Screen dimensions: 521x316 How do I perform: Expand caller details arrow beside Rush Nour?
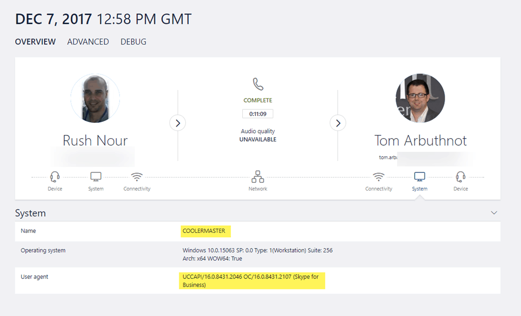click(x=178, y=123)
